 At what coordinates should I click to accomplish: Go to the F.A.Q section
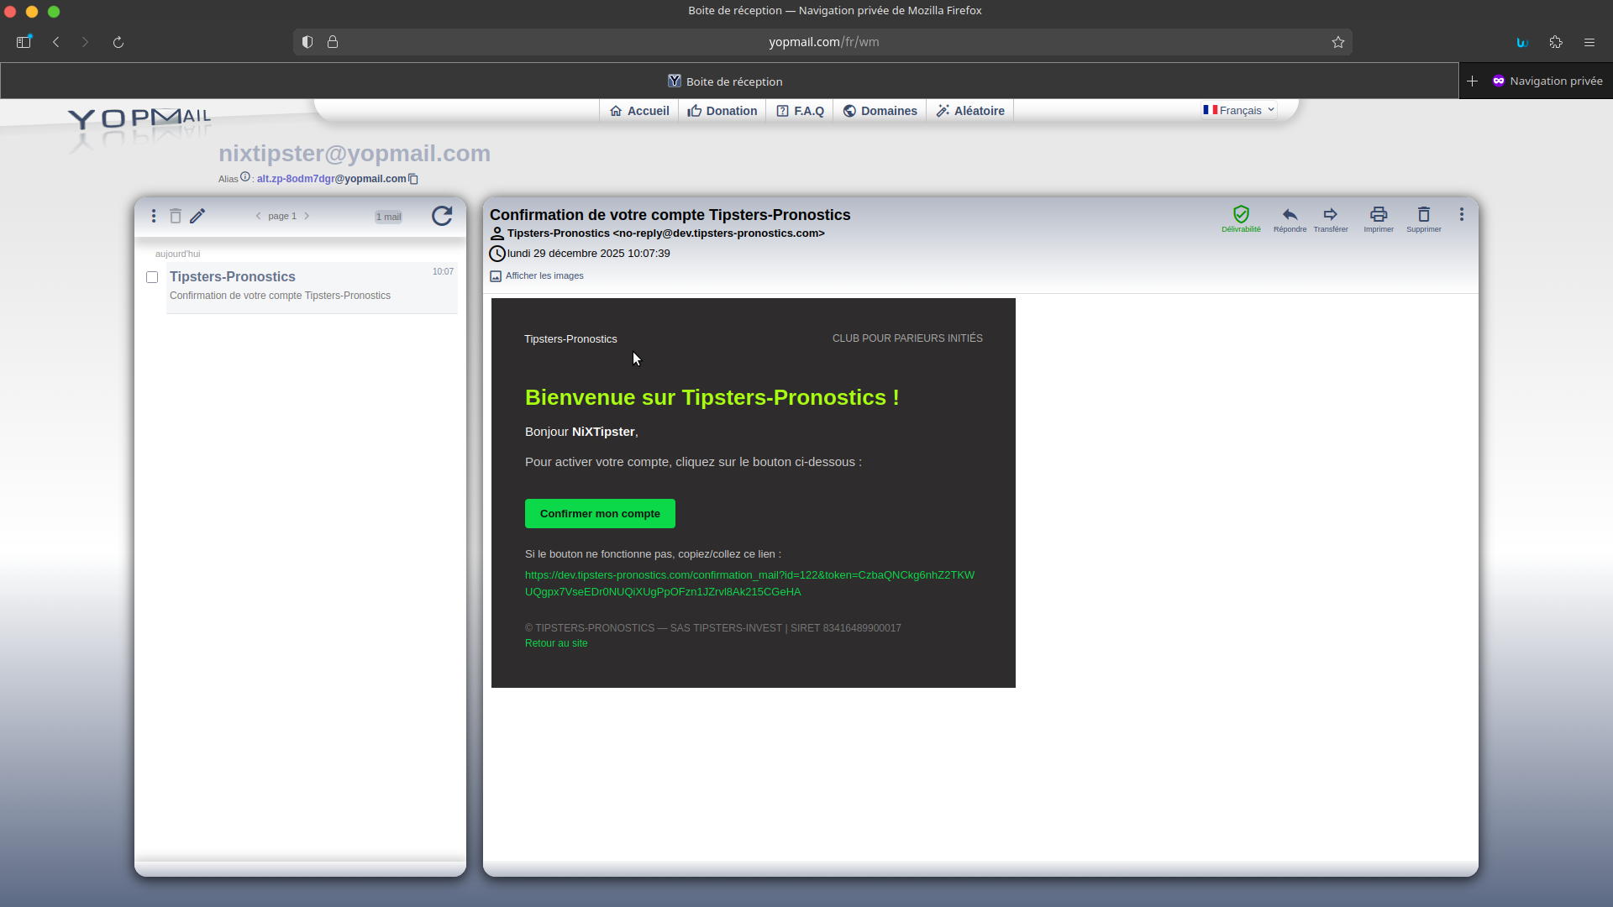click(801, 110)
